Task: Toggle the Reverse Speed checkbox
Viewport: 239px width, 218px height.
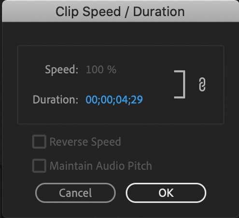Action: [39, 142]
